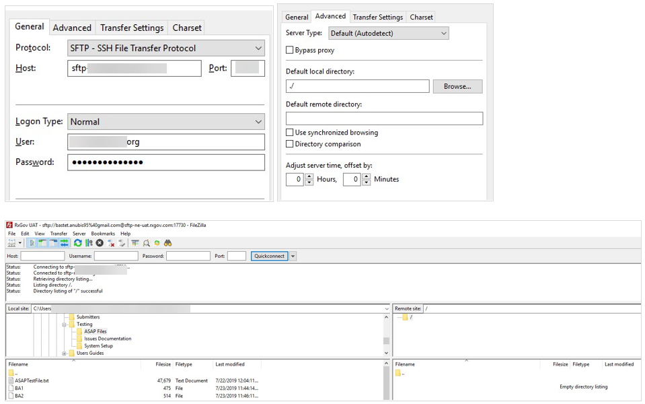
Task: Increase the Hours offset spinner
Action: (x=309, y=176)
